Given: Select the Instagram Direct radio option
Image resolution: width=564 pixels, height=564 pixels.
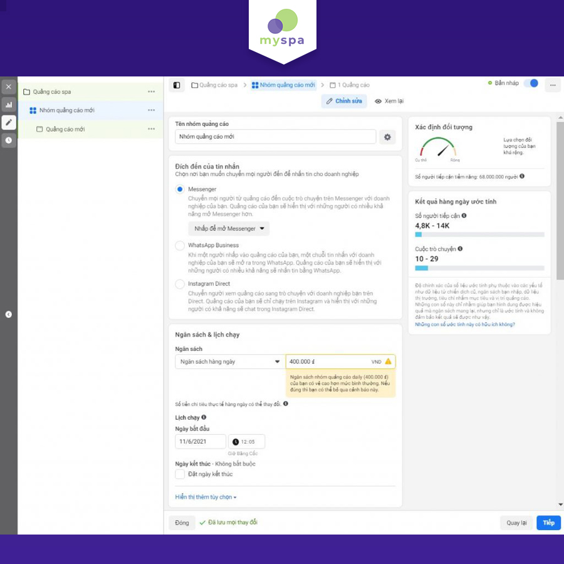Looking at the screenshot, I should click(x=180, y=284).
